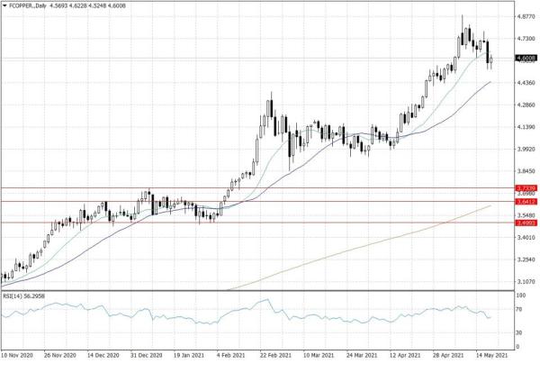This screenshot has width=540, height=382.
Task: Select the red 3.6412 level label
Action: pyautogui.click(x=526, y=202)
